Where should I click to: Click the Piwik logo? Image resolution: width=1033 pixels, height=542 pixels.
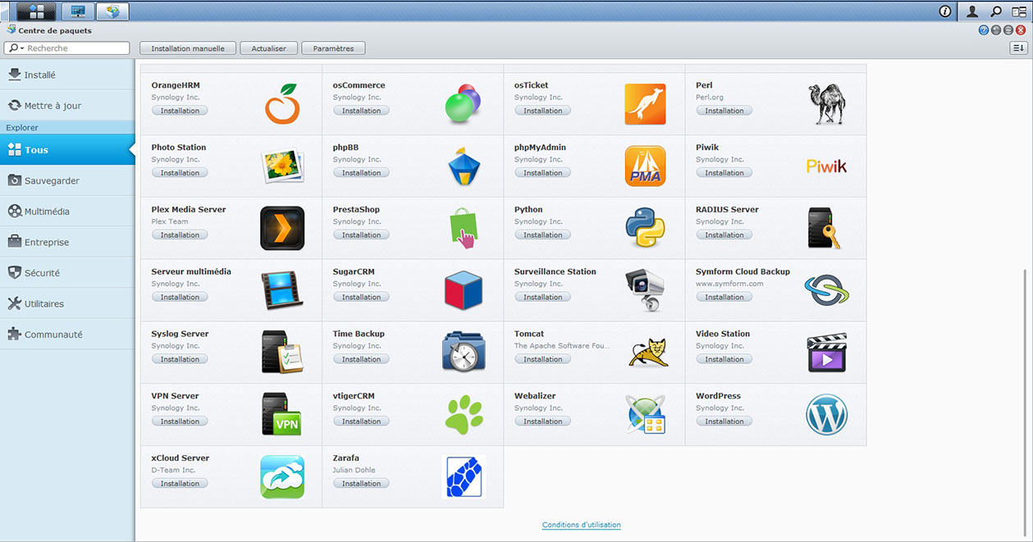[826, 166]
